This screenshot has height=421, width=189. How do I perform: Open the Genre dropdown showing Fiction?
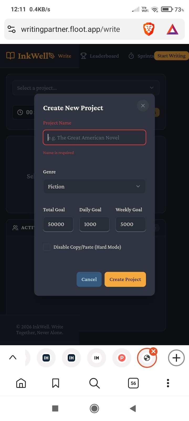click(94, 186)
